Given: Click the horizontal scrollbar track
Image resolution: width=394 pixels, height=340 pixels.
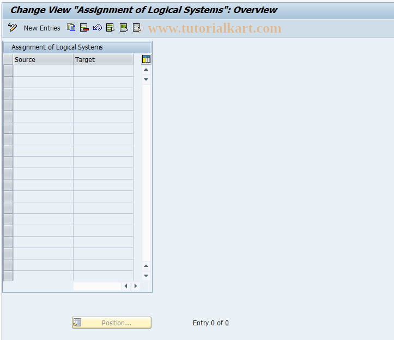Looking at the screenshot, I should coord(97,286).
